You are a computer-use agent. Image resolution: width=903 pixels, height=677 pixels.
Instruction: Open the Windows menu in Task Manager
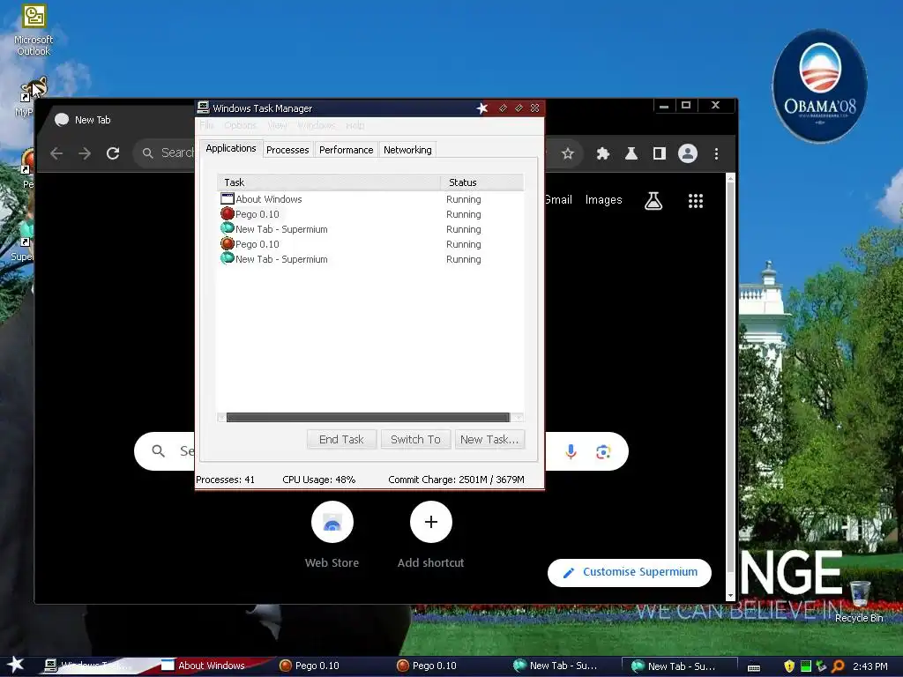[317, 125]
